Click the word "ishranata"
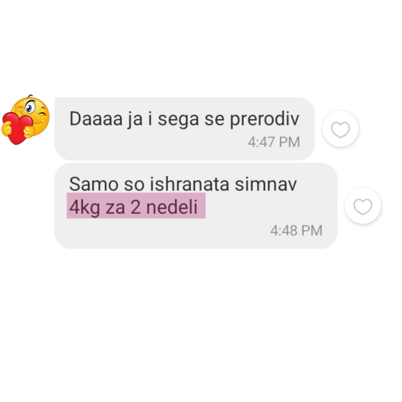This screenshot has height=402, width=402. [x=189, y=184]
